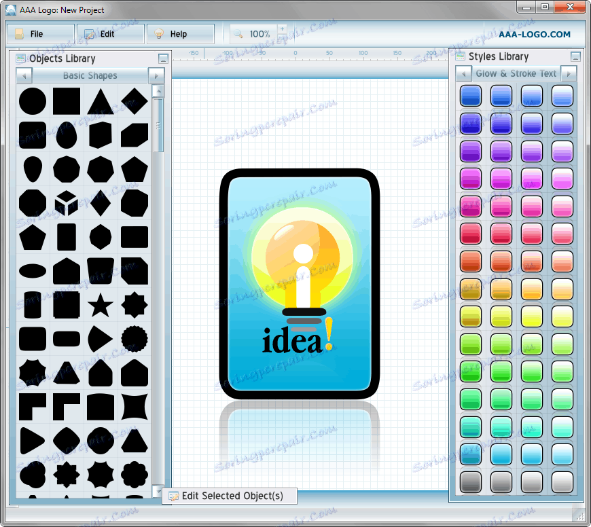Apply the lightest white-gray style swatch
The image size is (591, 527).
562,481
